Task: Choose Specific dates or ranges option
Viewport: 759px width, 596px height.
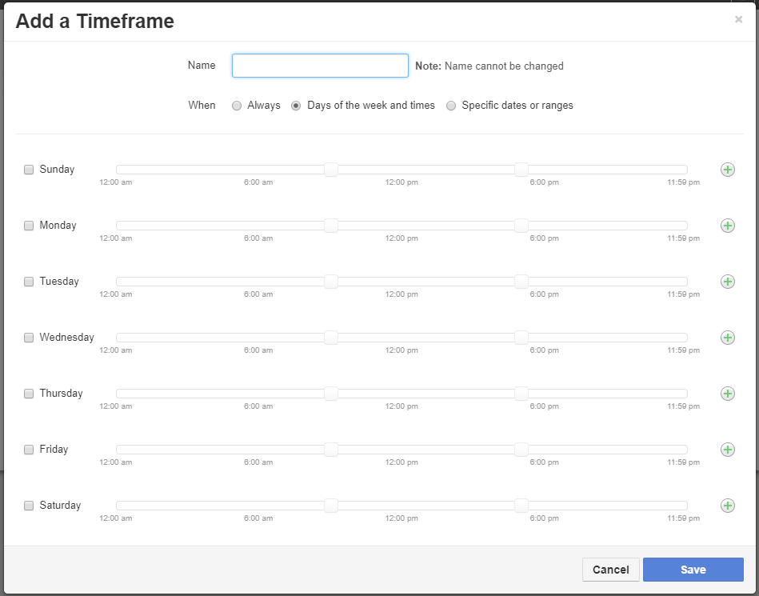Action: pos(451,106)
